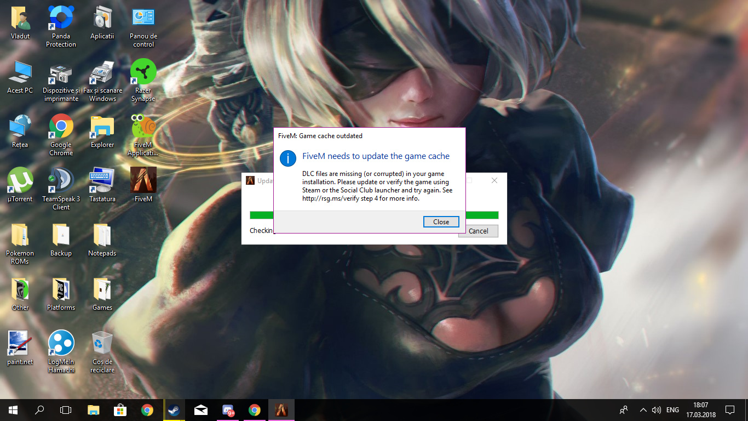Image resolution: width=748 pixels, height=421 pixels.
Task: Open Panou de control icon
Action: pos(143,27)
